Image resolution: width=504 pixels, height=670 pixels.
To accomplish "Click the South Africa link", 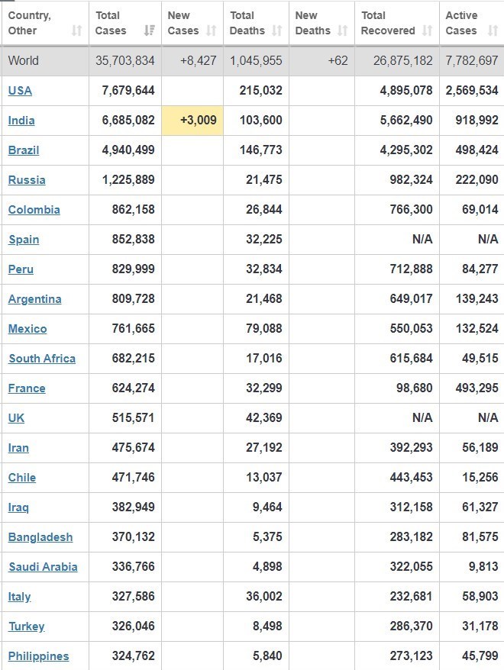I will (x=42, y=359).
